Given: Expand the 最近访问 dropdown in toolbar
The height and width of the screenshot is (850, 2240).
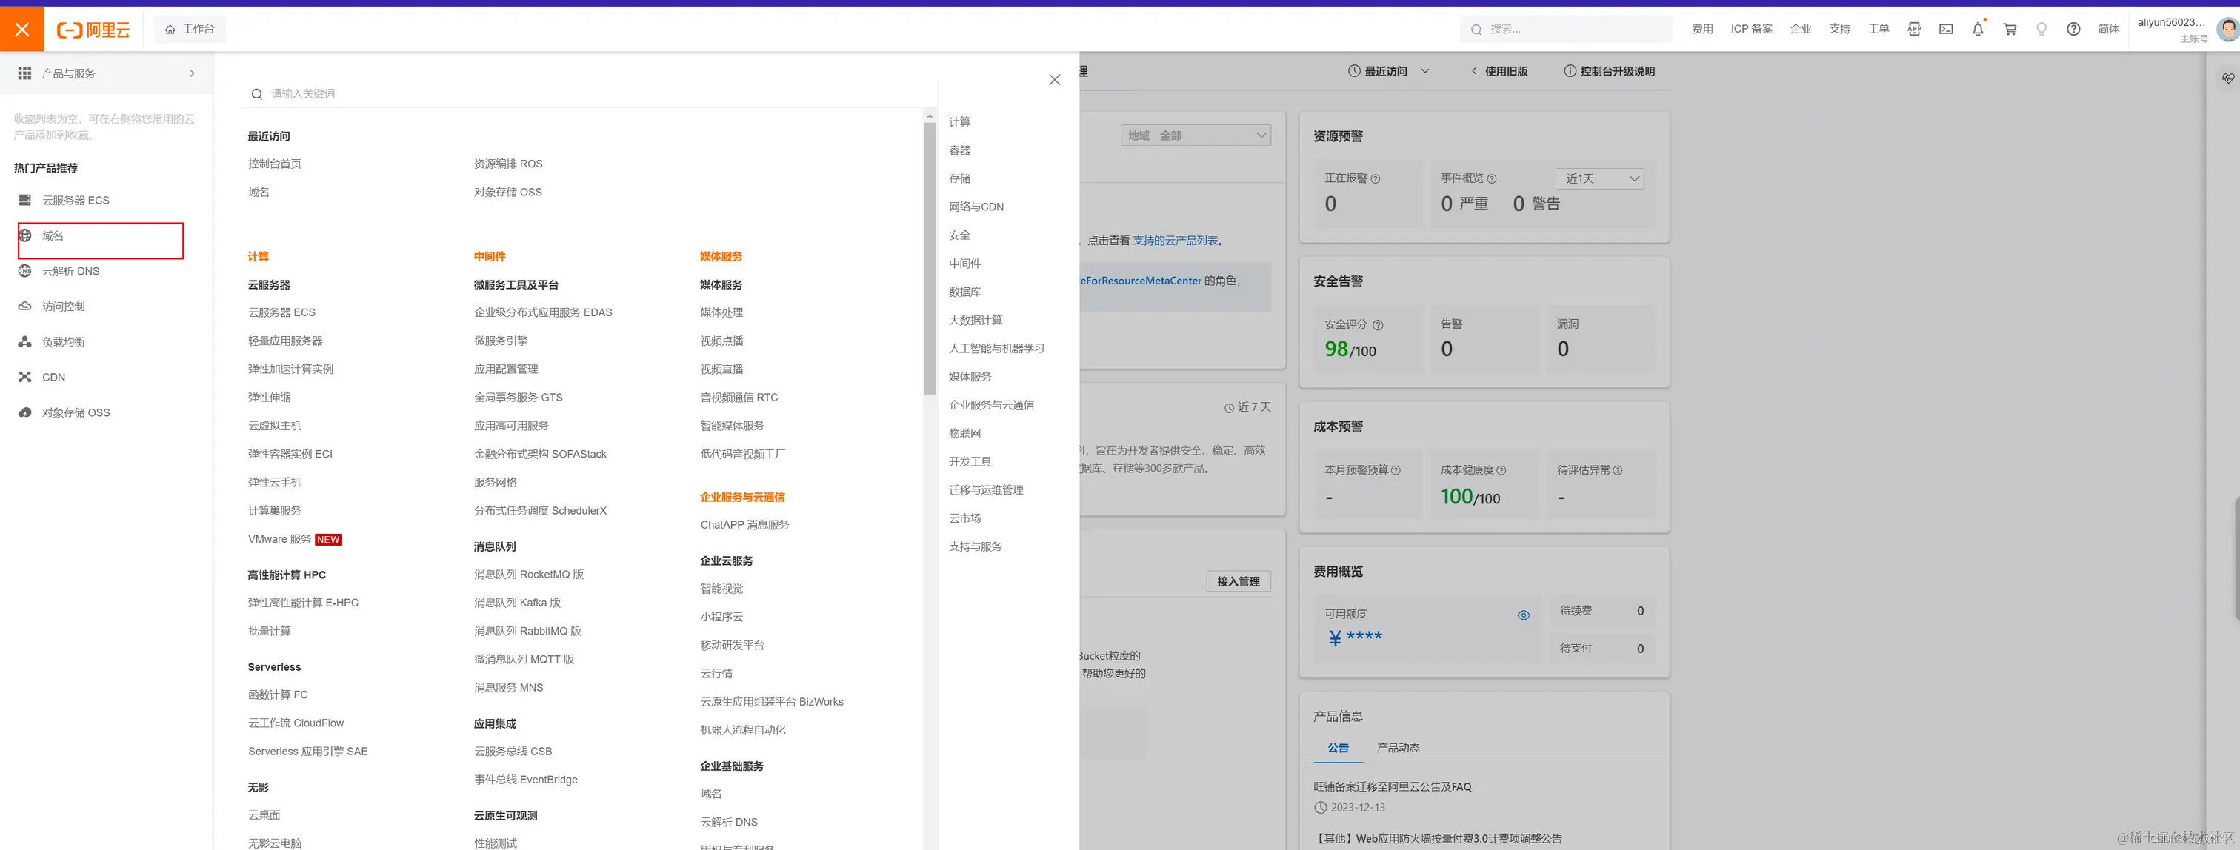Looking at the screenshot, I should [1388, 71].
